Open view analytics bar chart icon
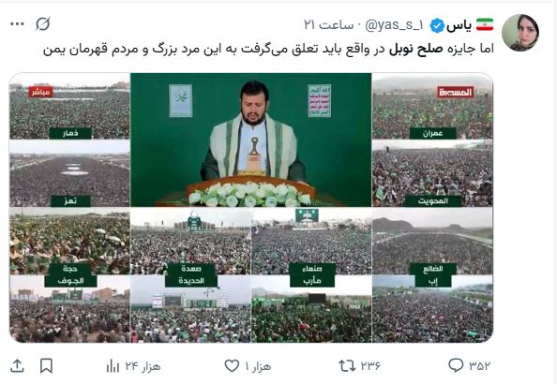The width and height of the screenshot is (557, 384). pos(113,365)
